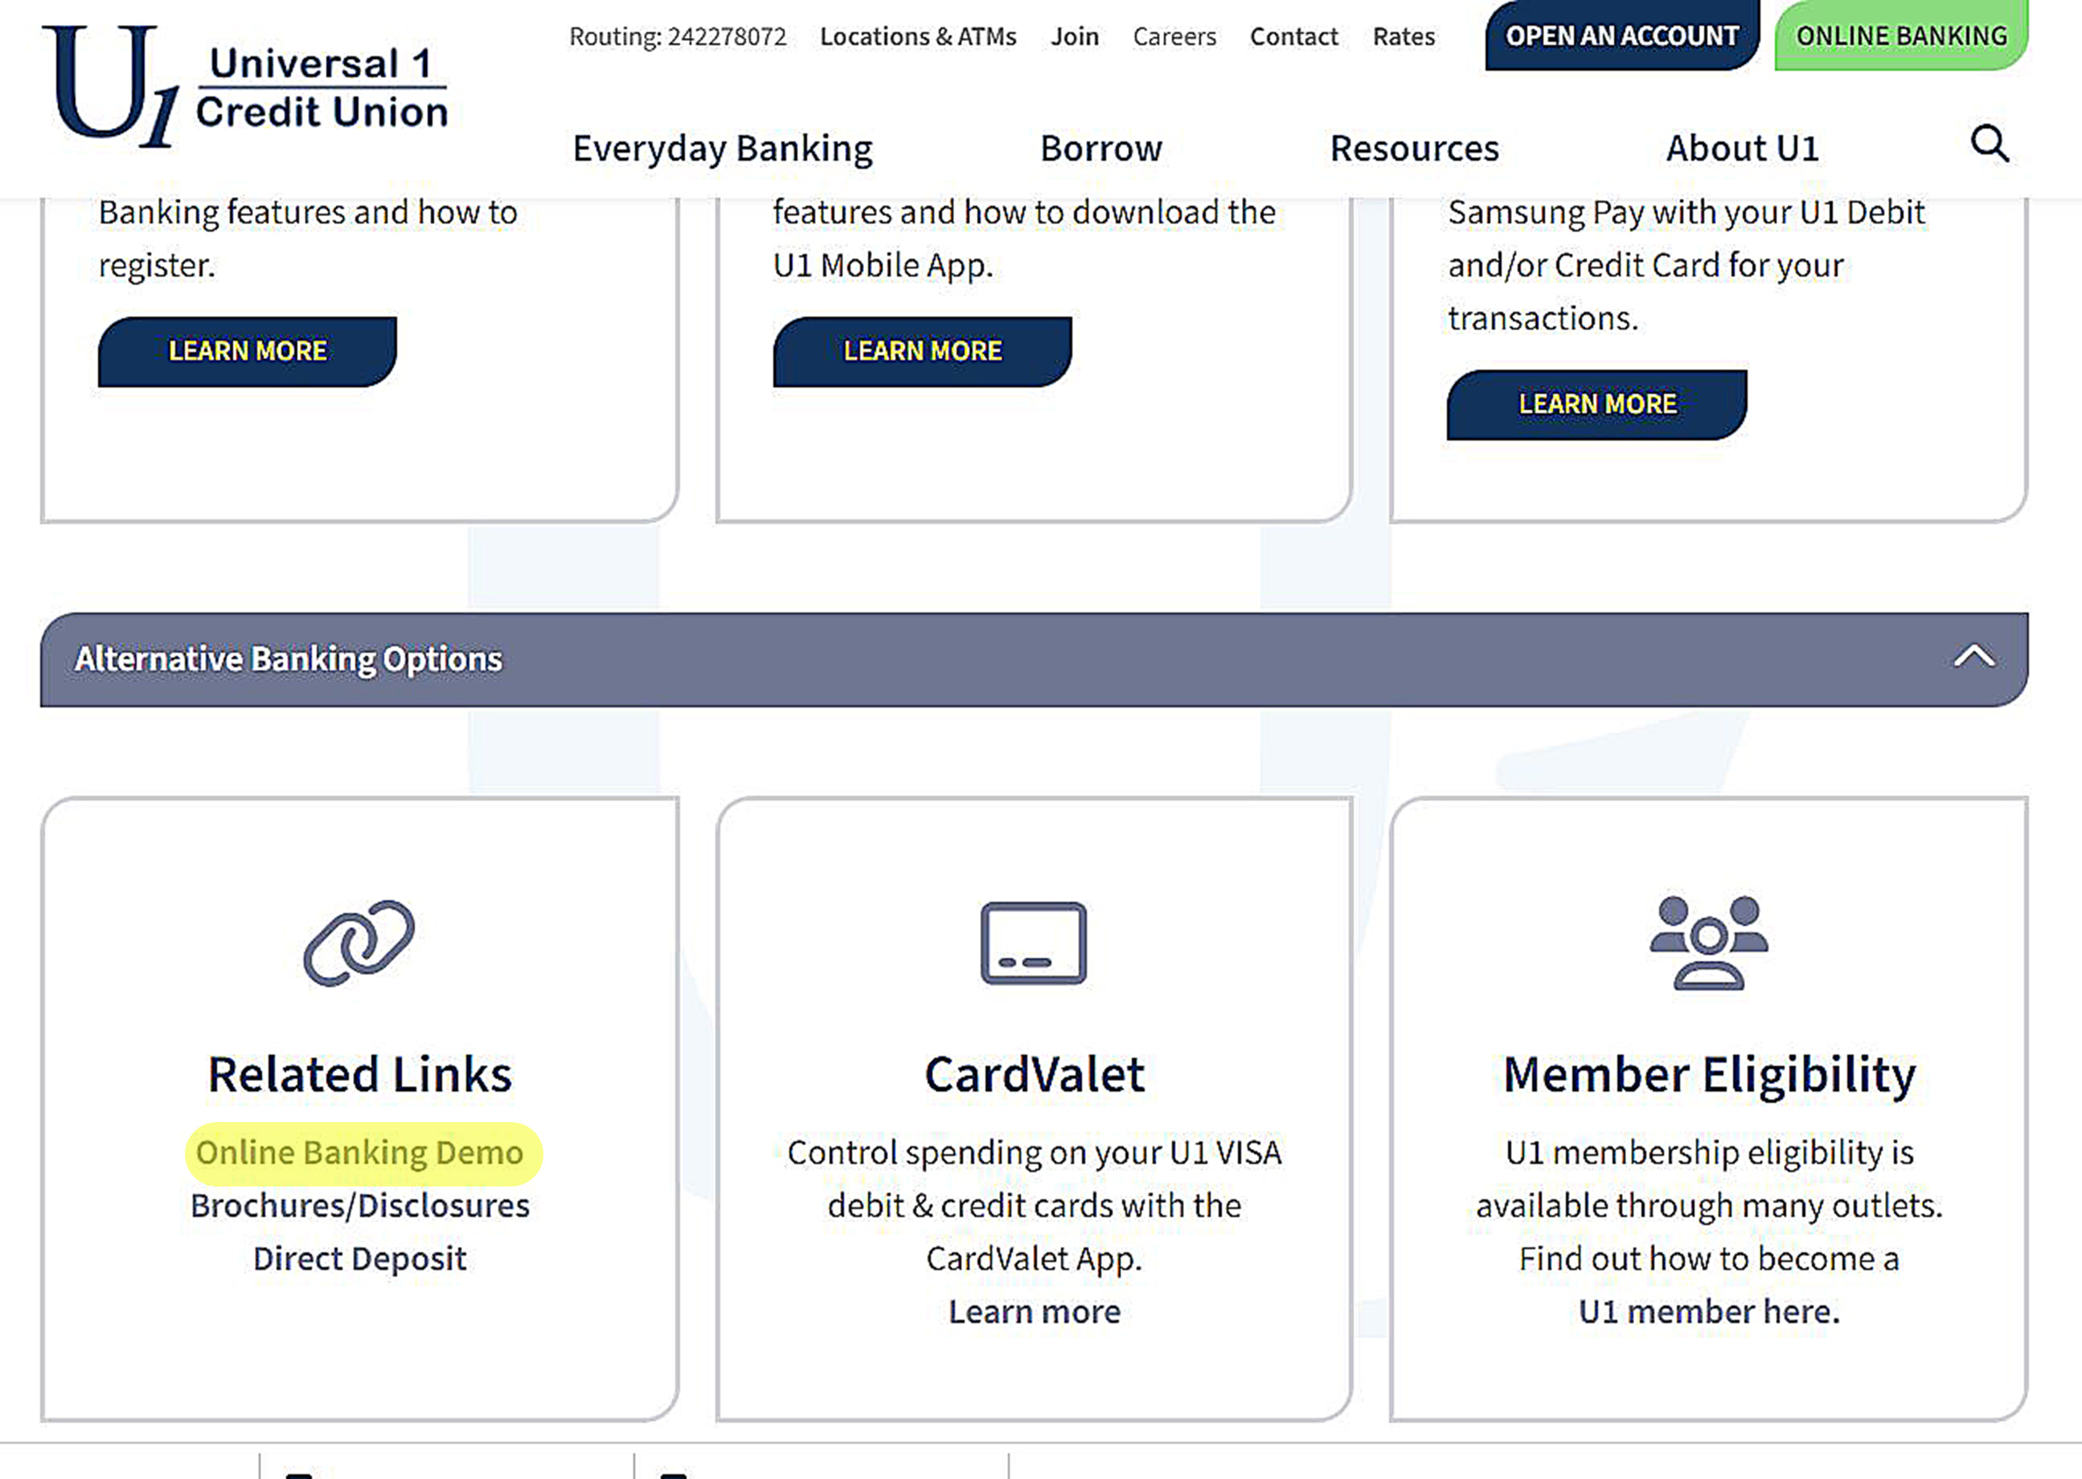
Task: Collapse the Alternative Banking Options chevron
Action: tap(1974, 657)
